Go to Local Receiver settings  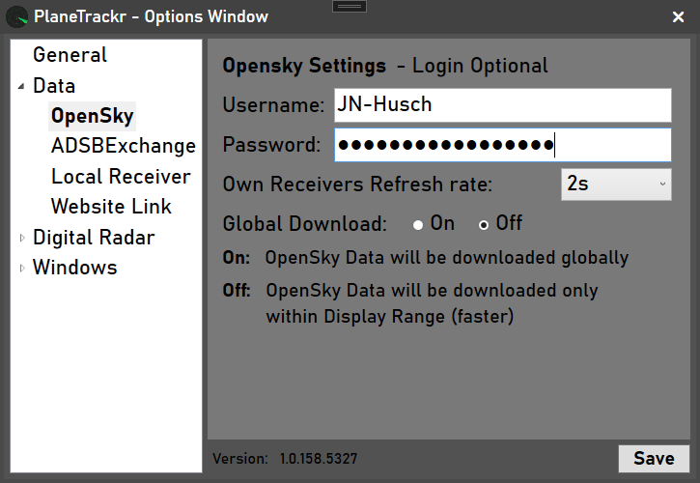(x=121, y=177)
